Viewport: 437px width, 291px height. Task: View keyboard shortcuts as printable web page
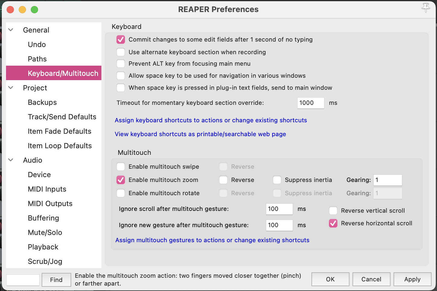[x=200, y=134]
